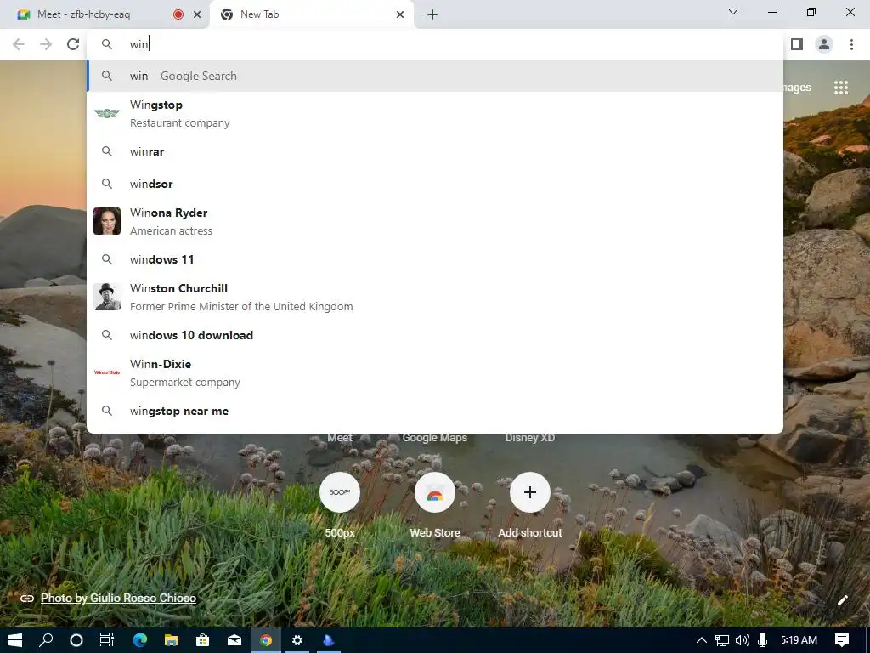The image size is (870, 653).
Task: Choose the Winona Ryder suggestion
Action: pos(435,222)
